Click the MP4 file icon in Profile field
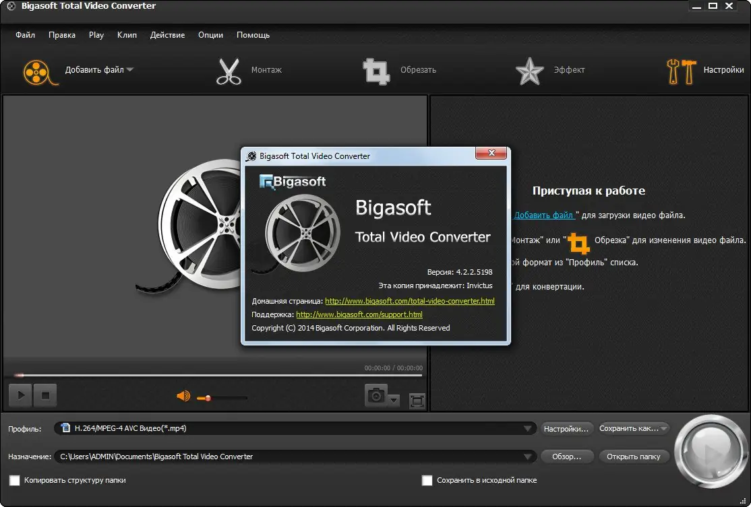Screen dimensions: 751x507 tap(65, 428)
